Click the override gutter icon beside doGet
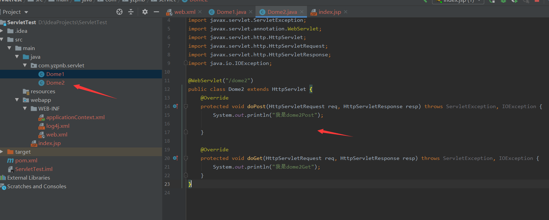 [x=175, y=158]
